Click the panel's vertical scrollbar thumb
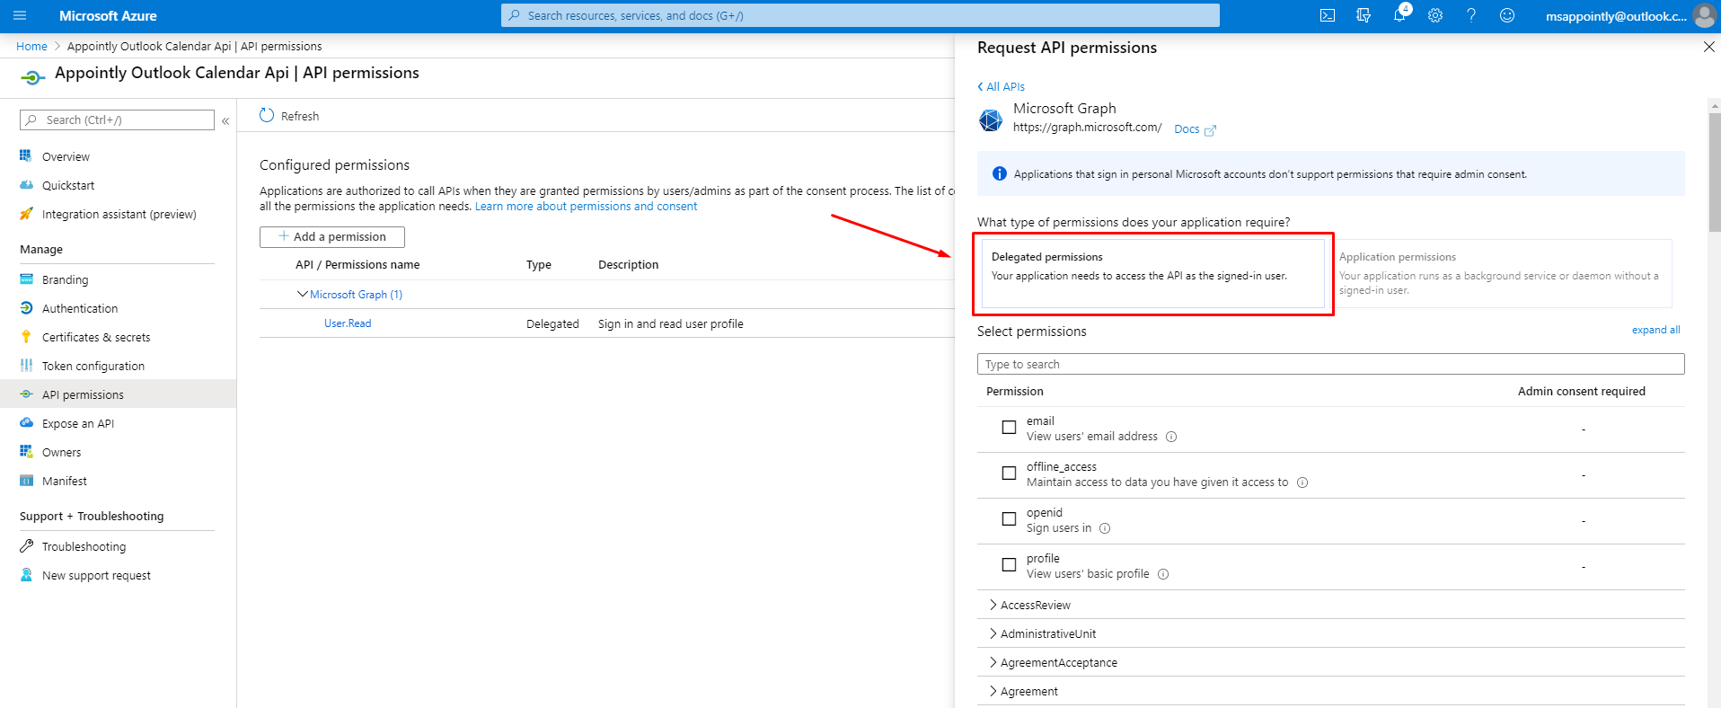Image resolution: width=1721 pixels, height=708 pixels. pyautogui.click(x=1715, y=171)
